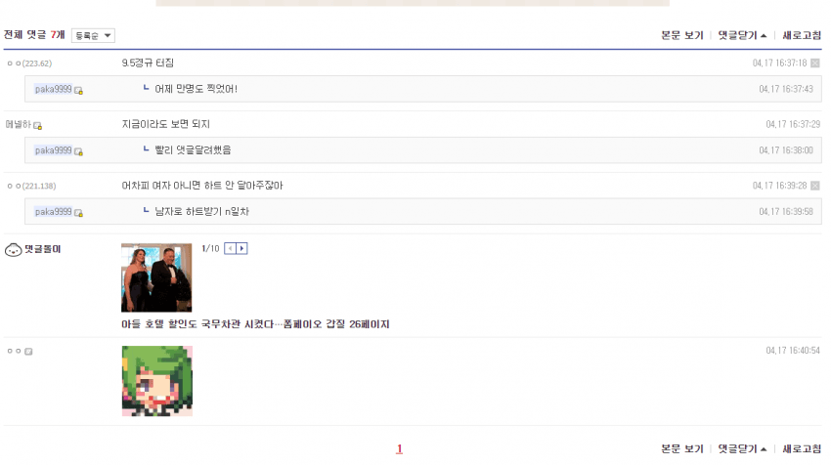
Task: Delete the 9.5경규 터짐 comment via X icon
Action: point(815,63)
